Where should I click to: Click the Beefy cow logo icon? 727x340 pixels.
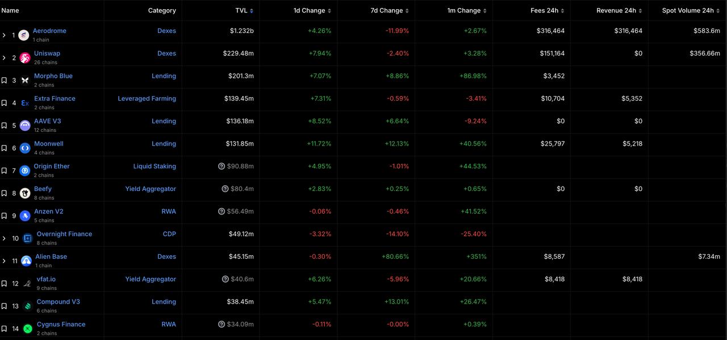click(25, 193)
